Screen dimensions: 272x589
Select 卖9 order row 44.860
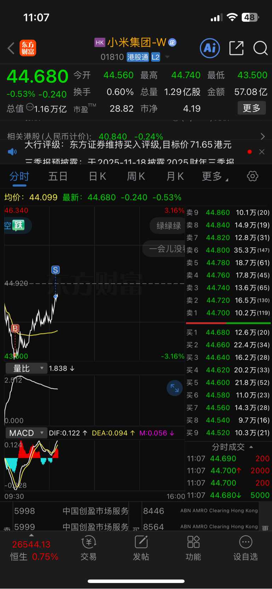pyautogui.click(x=228, y=213)
